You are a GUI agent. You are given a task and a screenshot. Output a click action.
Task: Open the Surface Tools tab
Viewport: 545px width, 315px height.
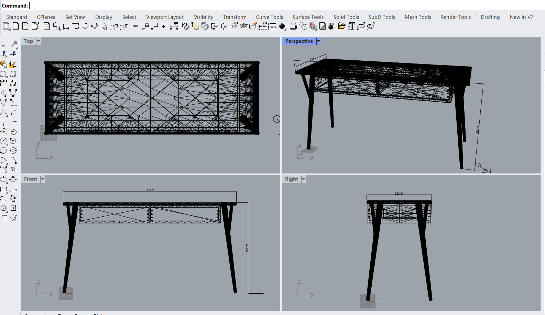(308, 17)
